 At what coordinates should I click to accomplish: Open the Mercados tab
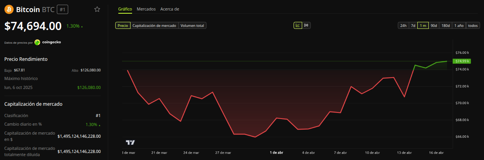[146, 9]
